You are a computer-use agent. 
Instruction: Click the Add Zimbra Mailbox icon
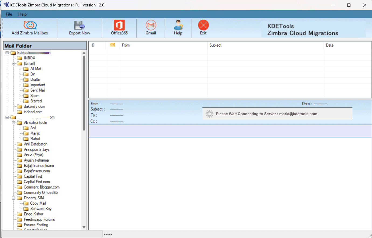(x=30, y=26)
